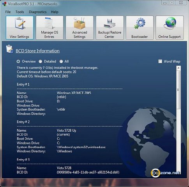
Task: Click the VistaBootPRO title bar app icon
Action: (x=4, y=4)
